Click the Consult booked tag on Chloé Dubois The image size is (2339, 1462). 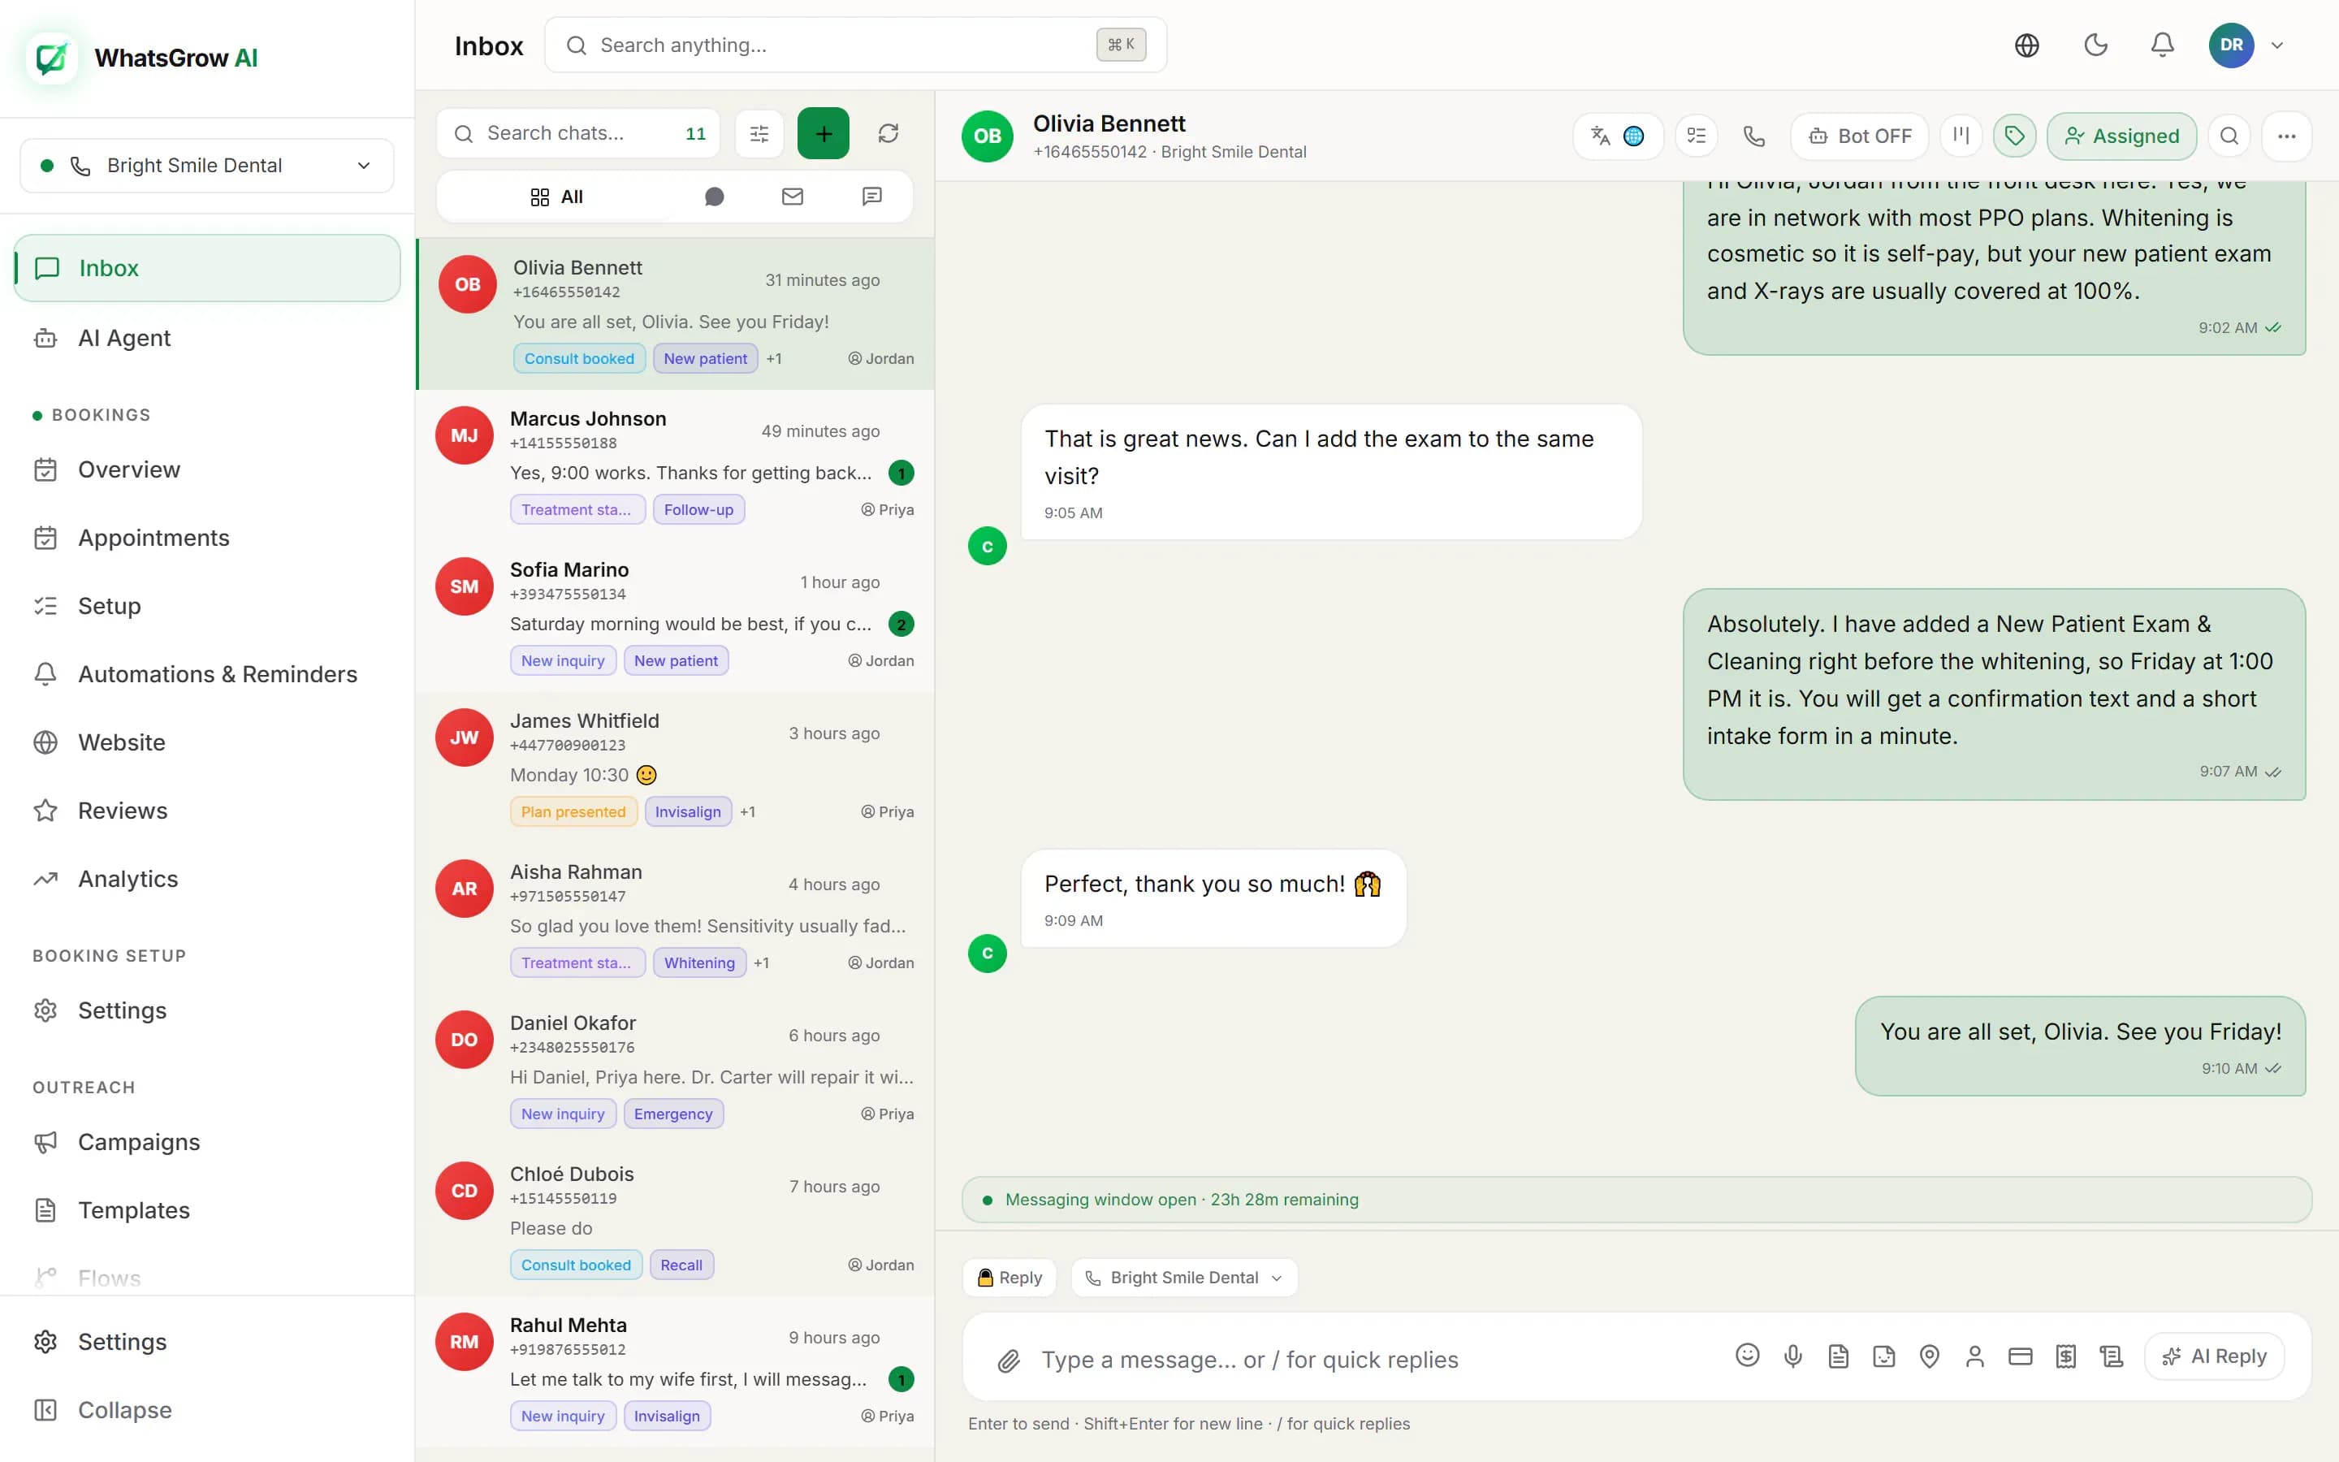pyautogui.click(x=576, y=1265)
